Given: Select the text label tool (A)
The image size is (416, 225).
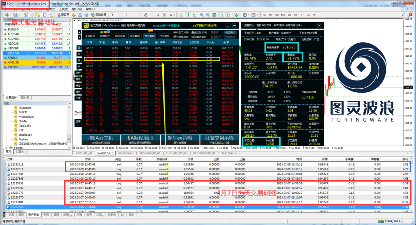Looking at the screenshot, I should point(158,15).
